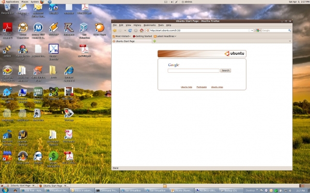310x193 pixels.
Task: Select the Ubuntu Start Page tab
Action: [x=132, y=41]
